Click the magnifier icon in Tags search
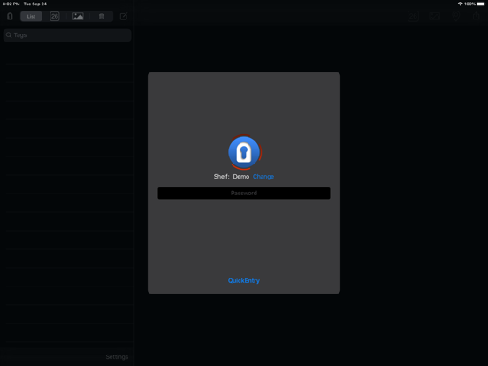Viewport: 488px width, 366px height. (x=9, y=35)
